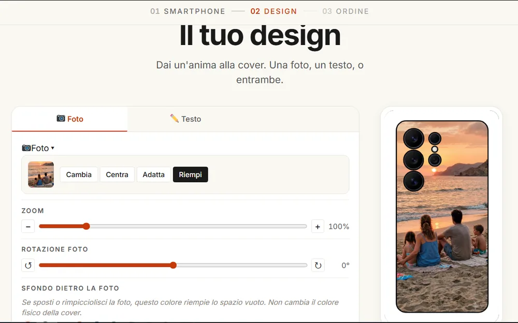Click the Adatta button
518x323 pixels.
pos(154,174)
